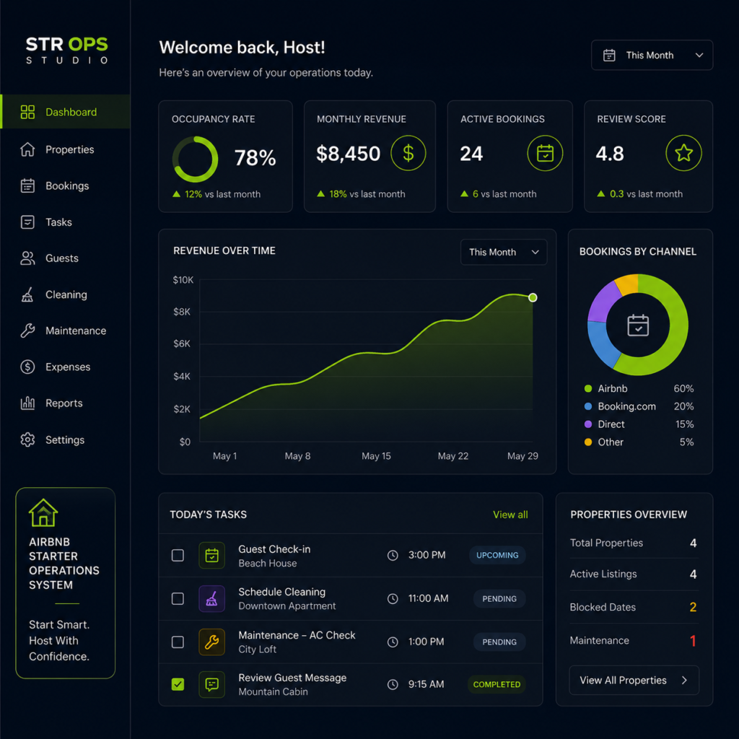Click the Guest Check-in calendar task icon
The image size is (739, 739).
click(x=211, y=555)
